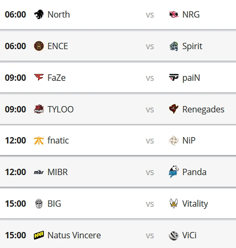
Task: Open the Natus Vincere team link
Action: tap(74, 235)
